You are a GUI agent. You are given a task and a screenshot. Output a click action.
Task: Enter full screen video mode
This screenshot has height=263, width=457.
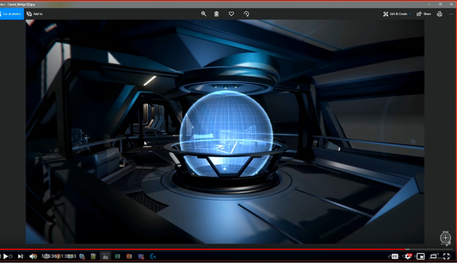(447, 256)
